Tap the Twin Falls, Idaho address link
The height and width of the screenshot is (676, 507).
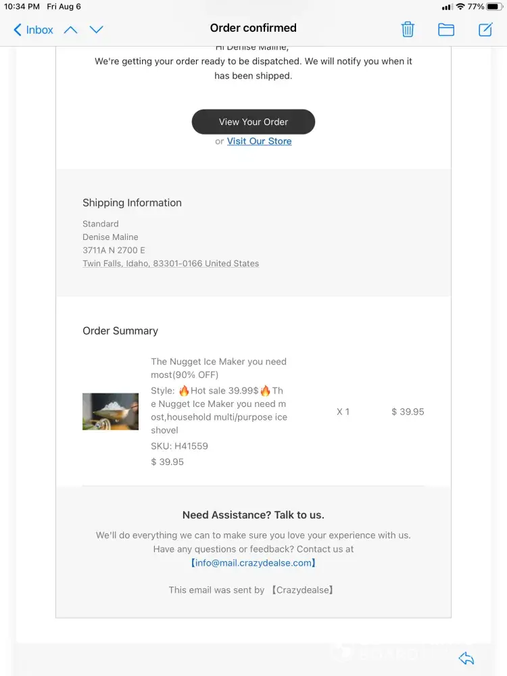(170, 264)
